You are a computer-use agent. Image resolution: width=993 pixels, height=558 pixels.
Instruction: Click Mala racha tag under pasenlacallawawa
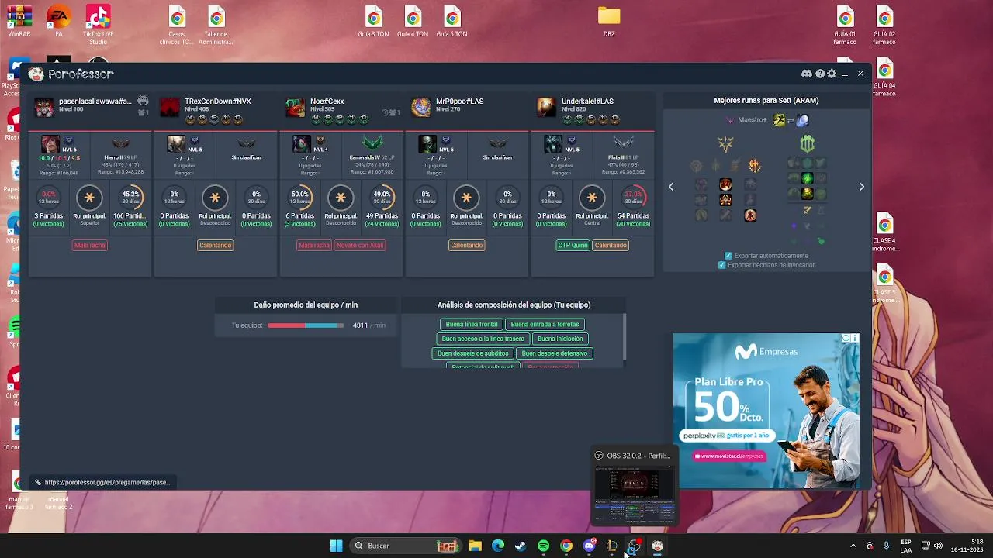tap(89, 245)
